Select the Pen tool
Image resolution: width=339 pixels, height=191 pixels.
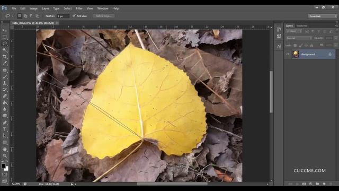pos(5,123)
